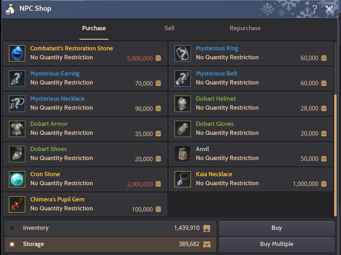Click the Kaia Necklace item icon
Viewport: 341px width, 255px height.
tap(183, 179)
